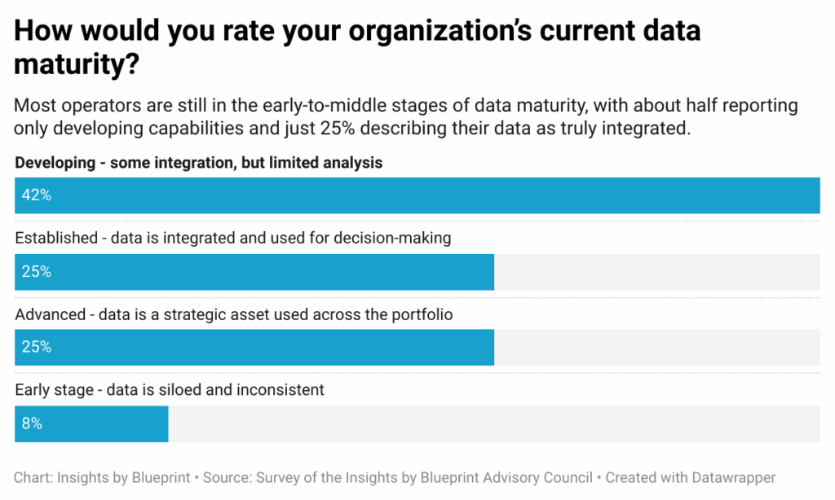835x500 pixels.
Task: Click the subtitle paragraph describing most operators
Action: (x=406, y=117)
